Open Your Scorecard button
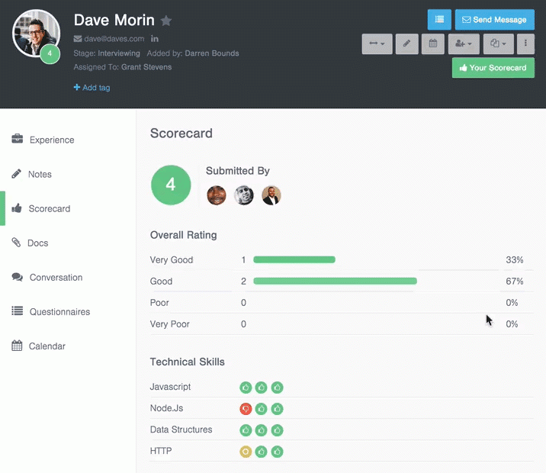 493,68
